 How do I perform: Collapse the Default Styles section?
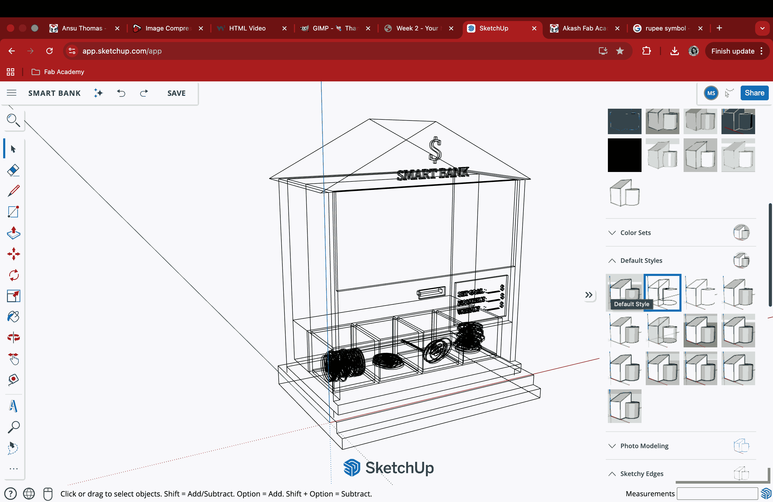click(x=612, y=261)
